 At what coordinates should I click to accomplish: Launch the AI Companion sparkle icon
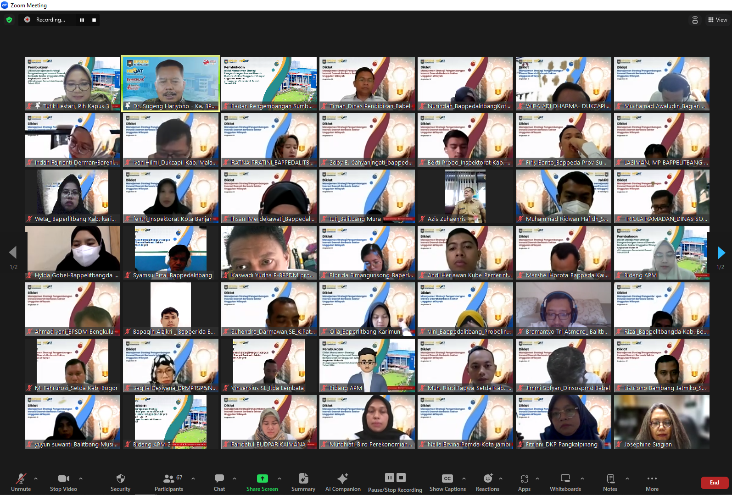tap(343, 478)
